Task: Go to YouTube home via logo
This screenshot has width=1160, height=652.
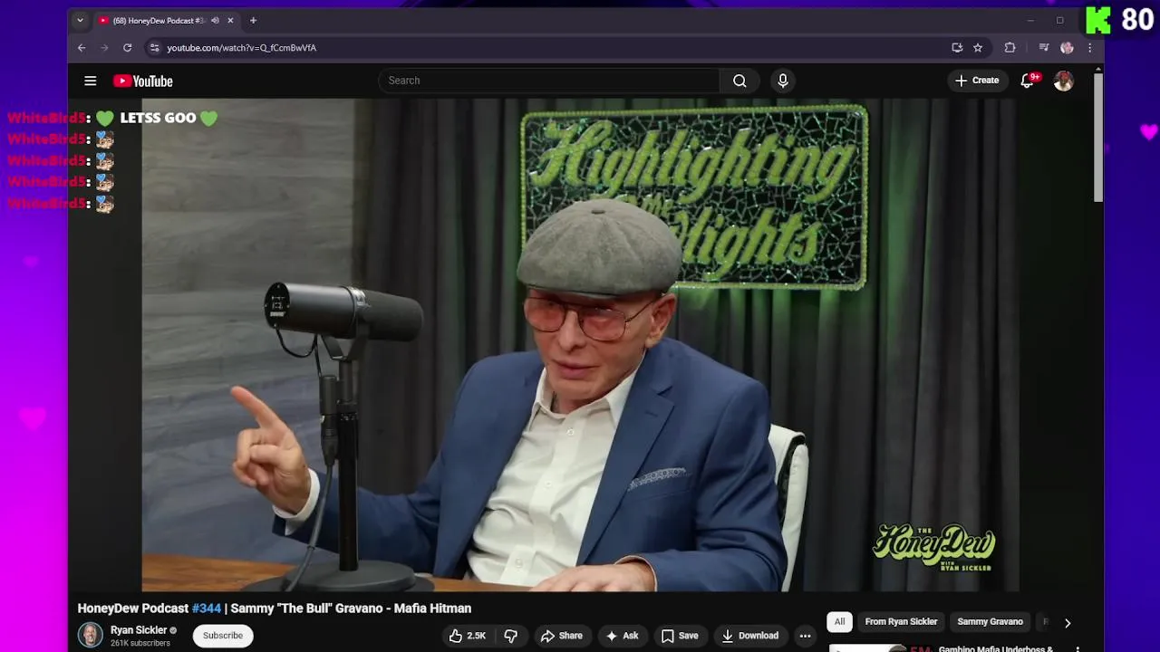Action: tap(143, 81)
